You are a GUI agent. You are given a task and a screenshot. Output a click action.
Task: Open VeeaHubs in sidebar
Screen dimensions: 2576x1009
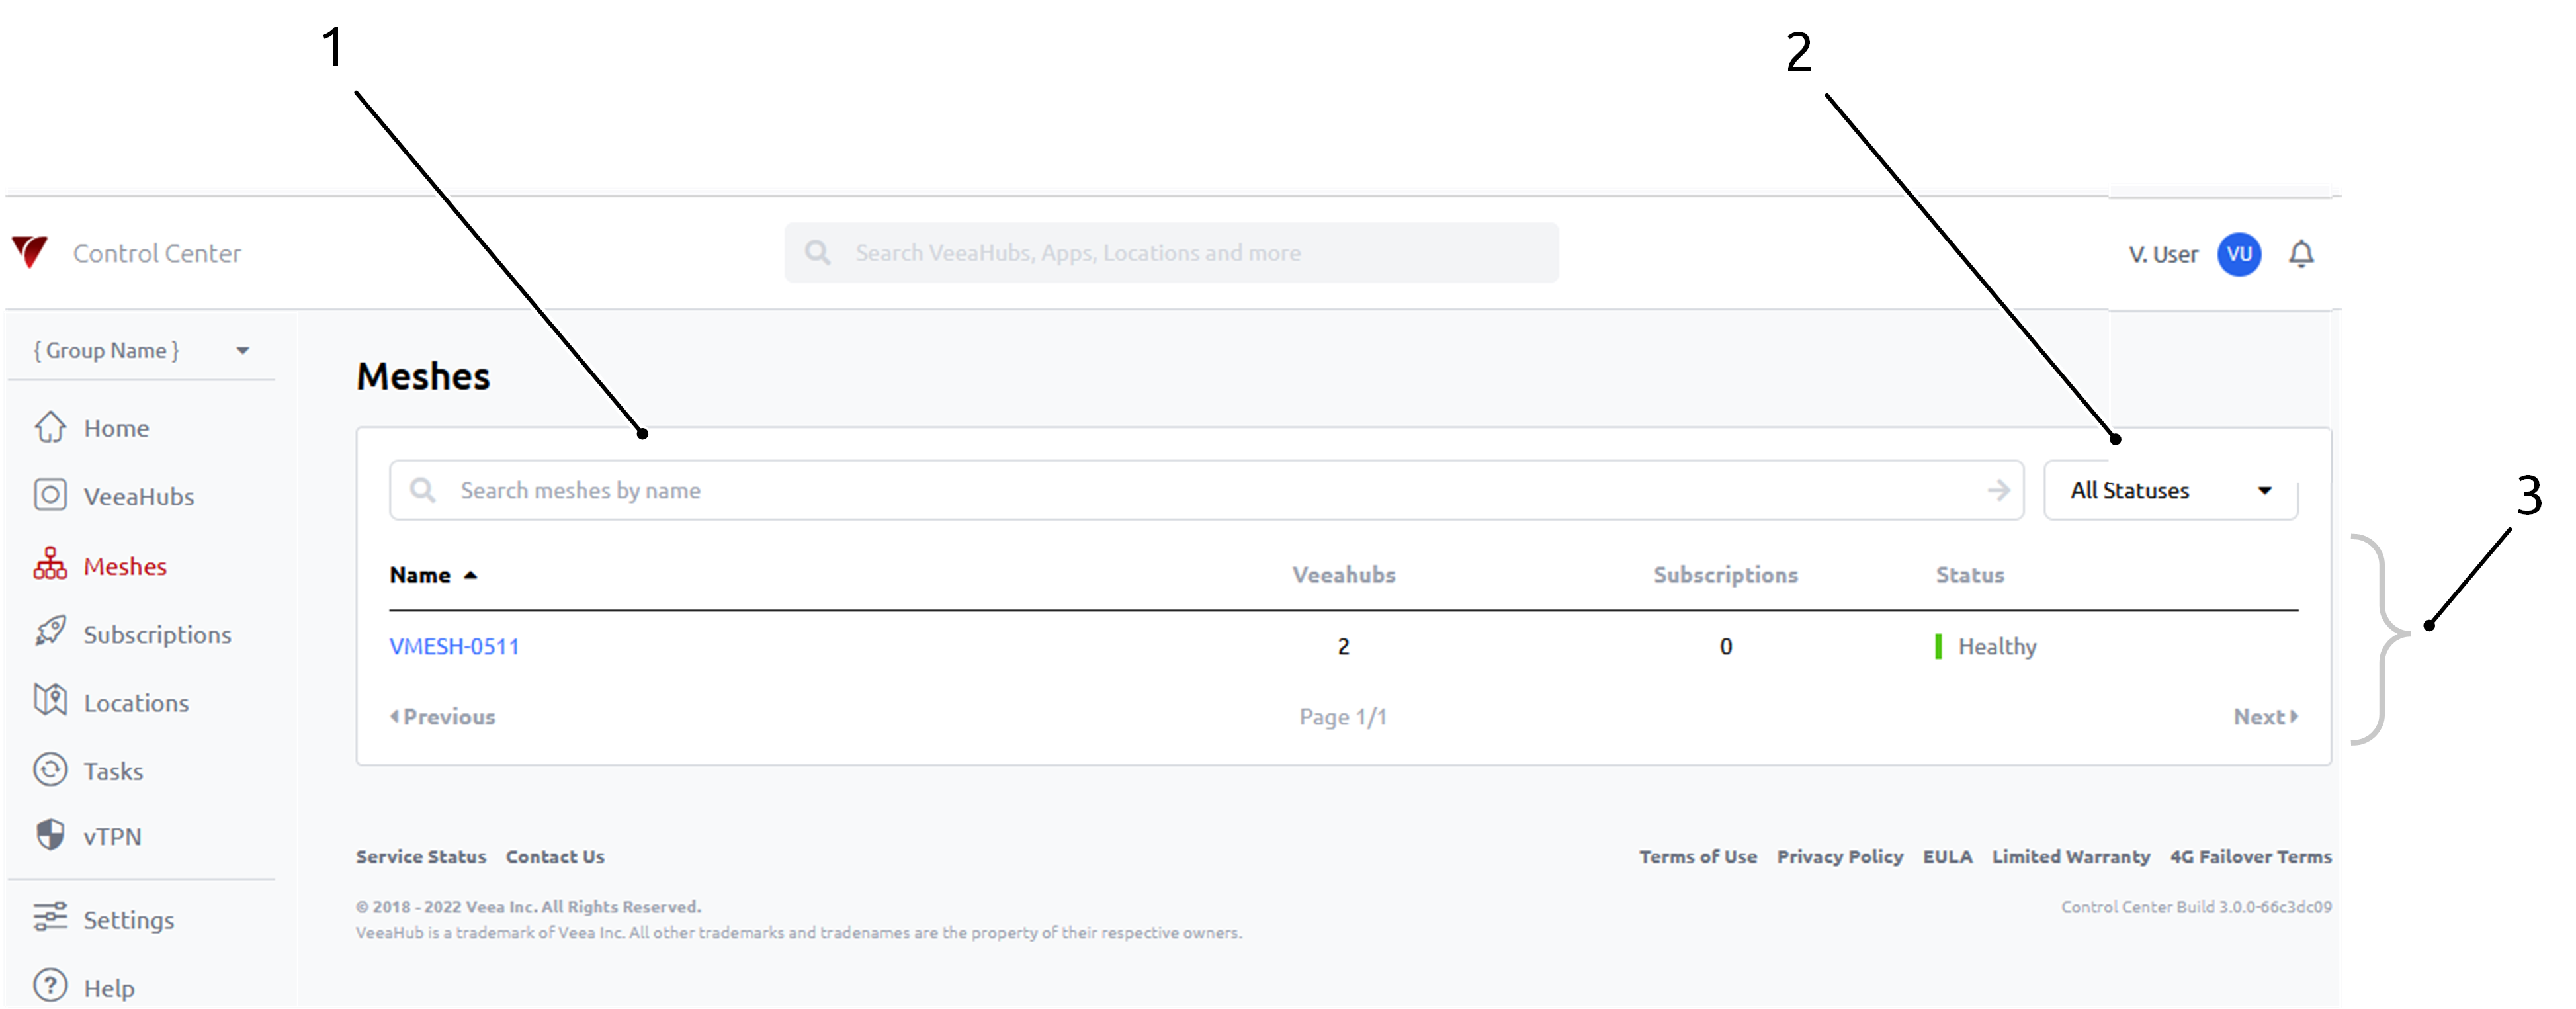pyautogui.click(x=139, y=496)
